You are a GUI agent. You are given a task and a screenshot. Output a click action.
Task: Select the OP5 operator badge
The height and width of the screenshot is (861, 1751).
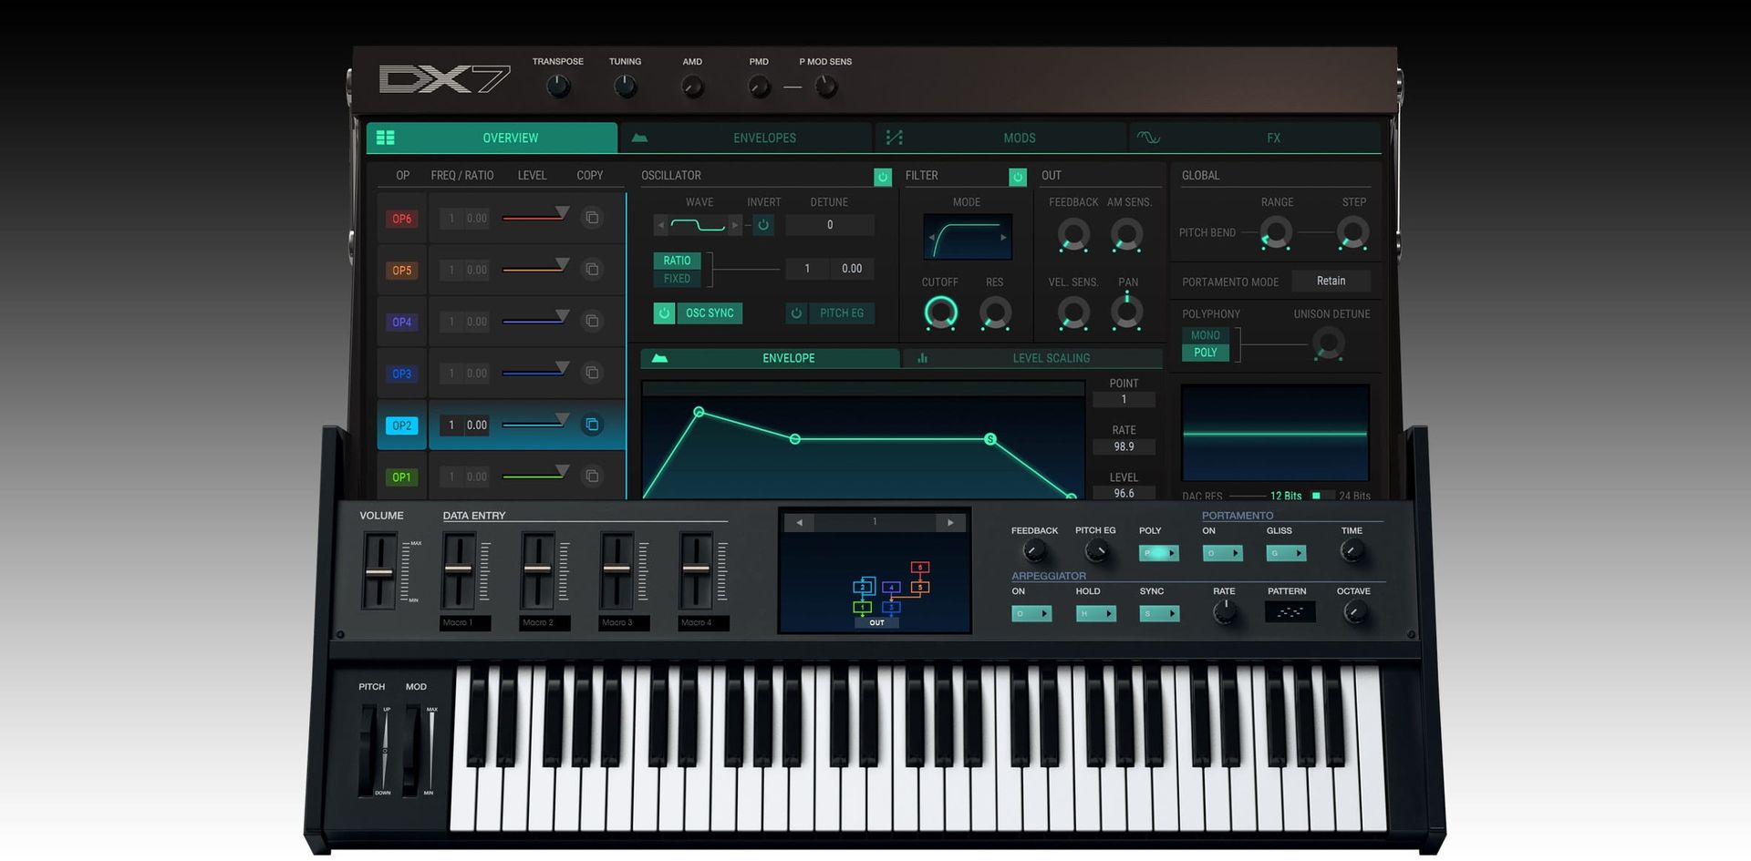(x=402, y=271)
